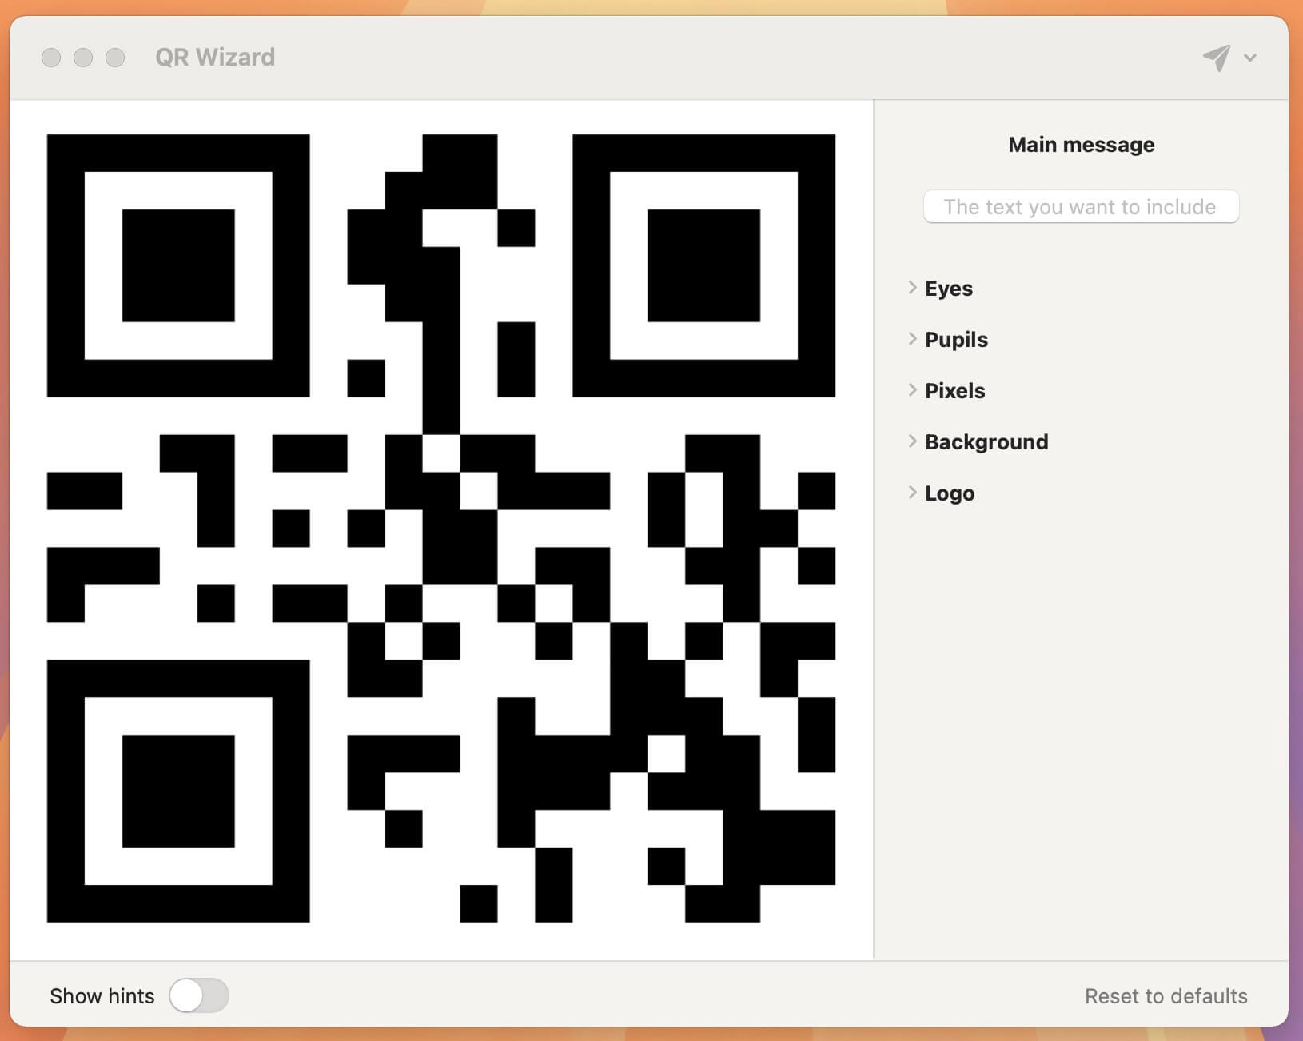
Task: Expand the Pupils customization section
Action: pyautogui.click(x=956, y=339)
